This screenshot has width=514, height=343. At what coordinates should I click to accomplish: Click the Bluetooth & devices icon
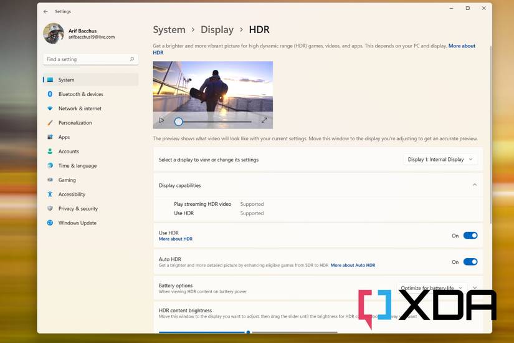(x=50, y=94)
